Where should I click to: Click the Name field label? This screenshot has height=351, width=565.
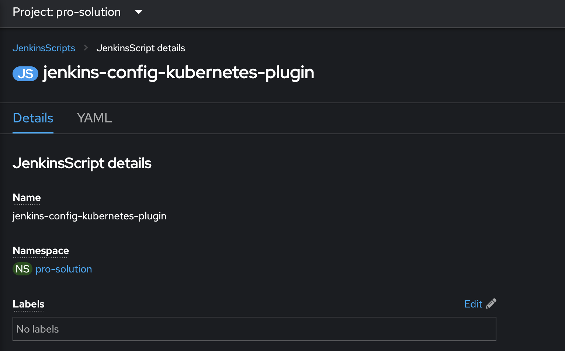(27, 198)
